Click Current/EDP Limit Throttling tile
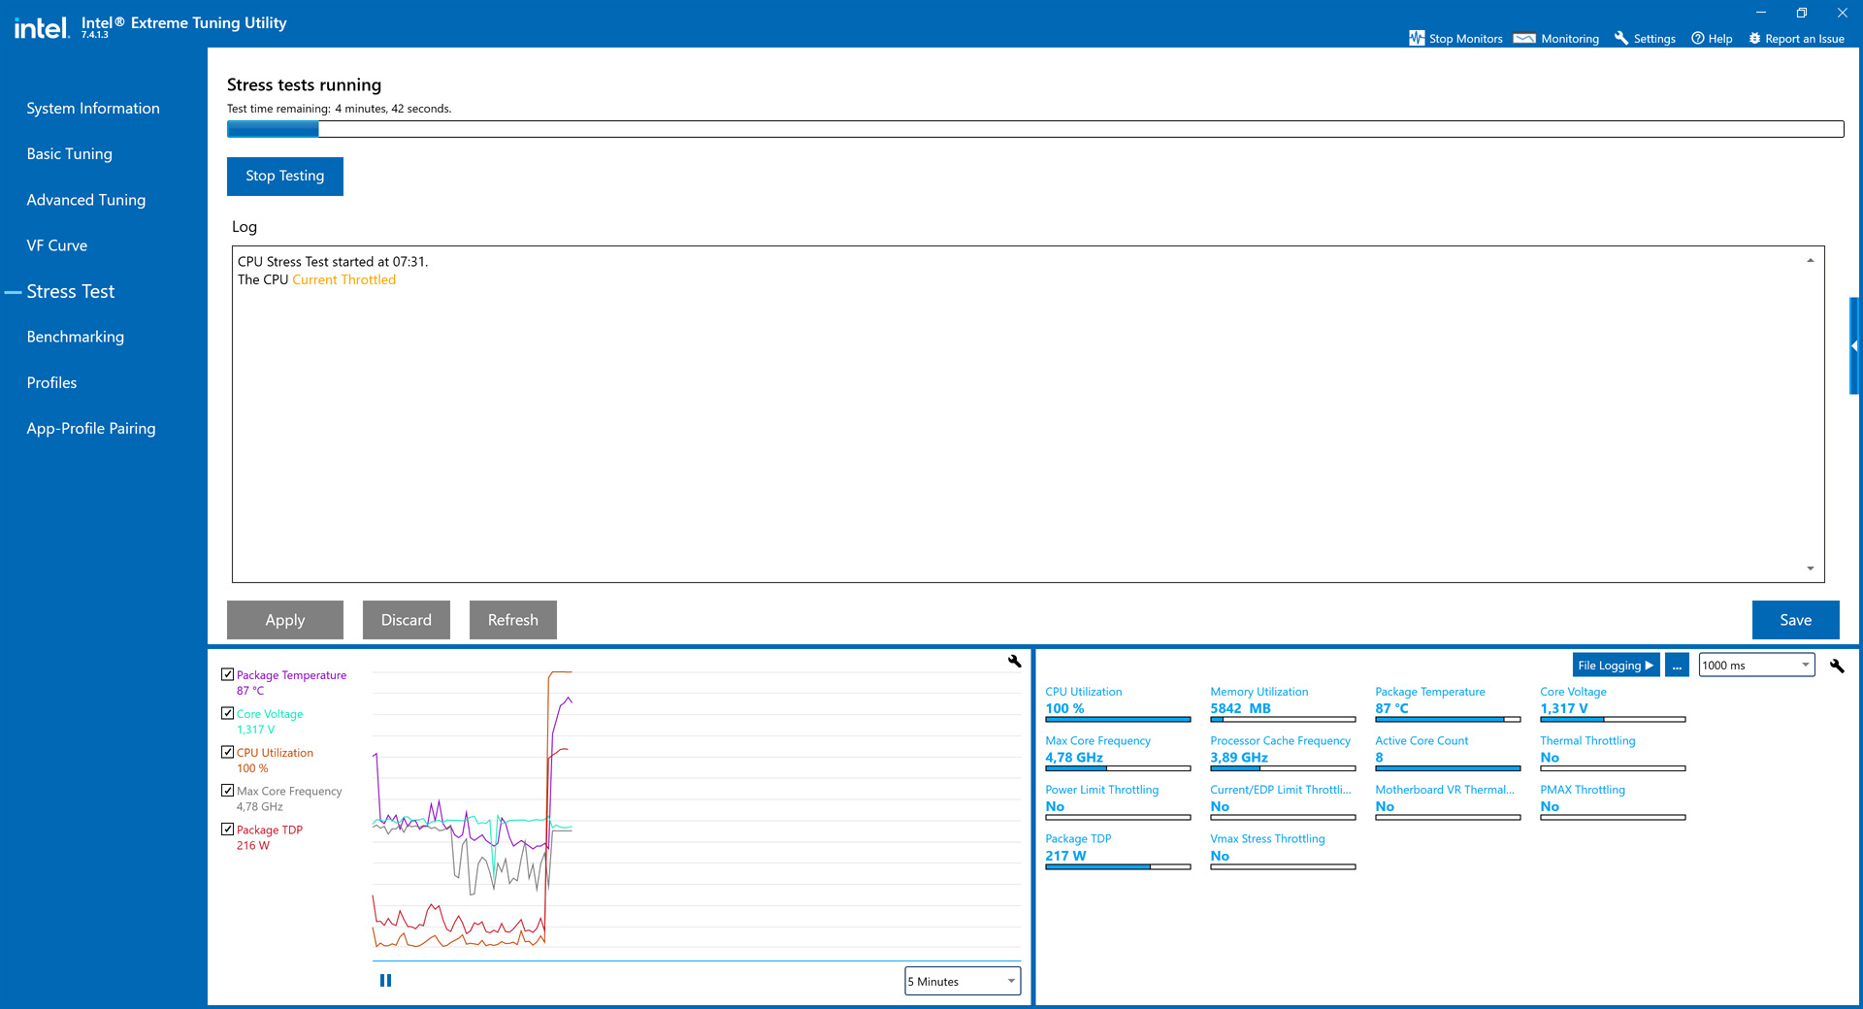 click(x=1283, y=803)
